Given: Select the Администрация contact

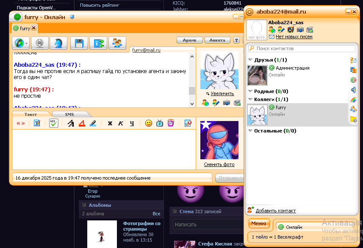Looking at the screenshot, I should click(297, 75).
